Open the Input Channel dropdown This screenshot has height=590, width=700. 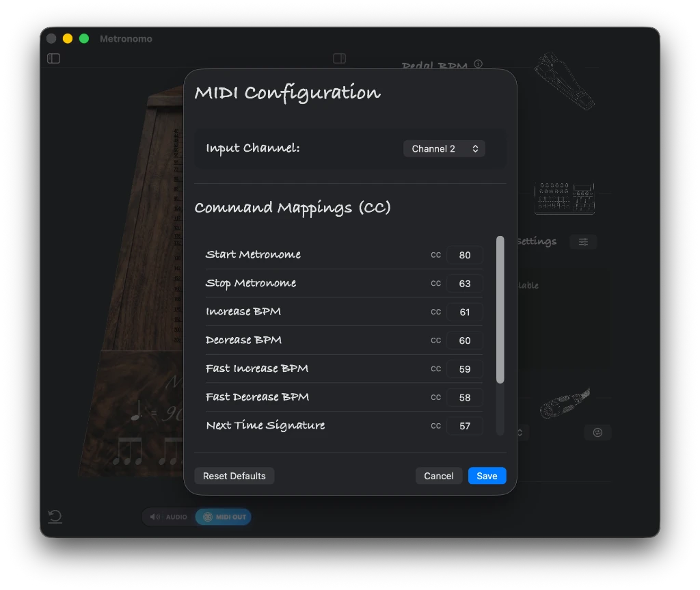pyautogui.click(x=444, y=148)
